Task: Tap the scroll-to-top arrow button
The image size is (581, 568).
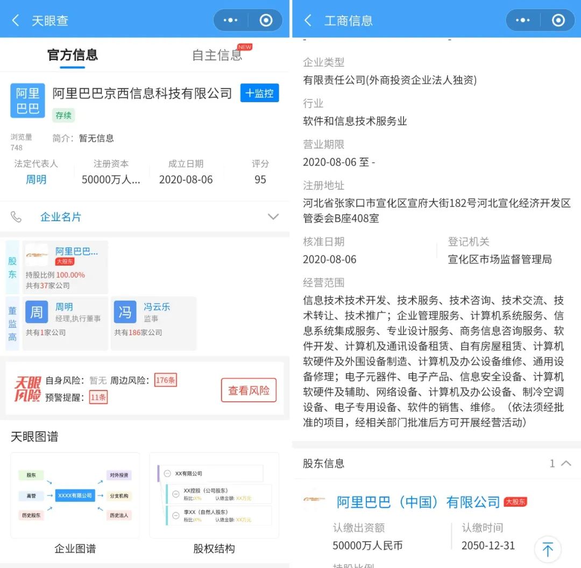Action: point(548,549)
